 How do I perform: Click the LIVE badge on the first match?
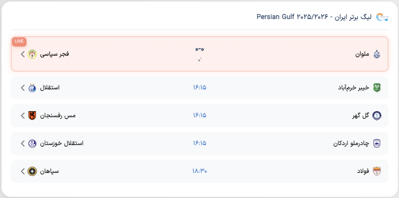(19, 41)
